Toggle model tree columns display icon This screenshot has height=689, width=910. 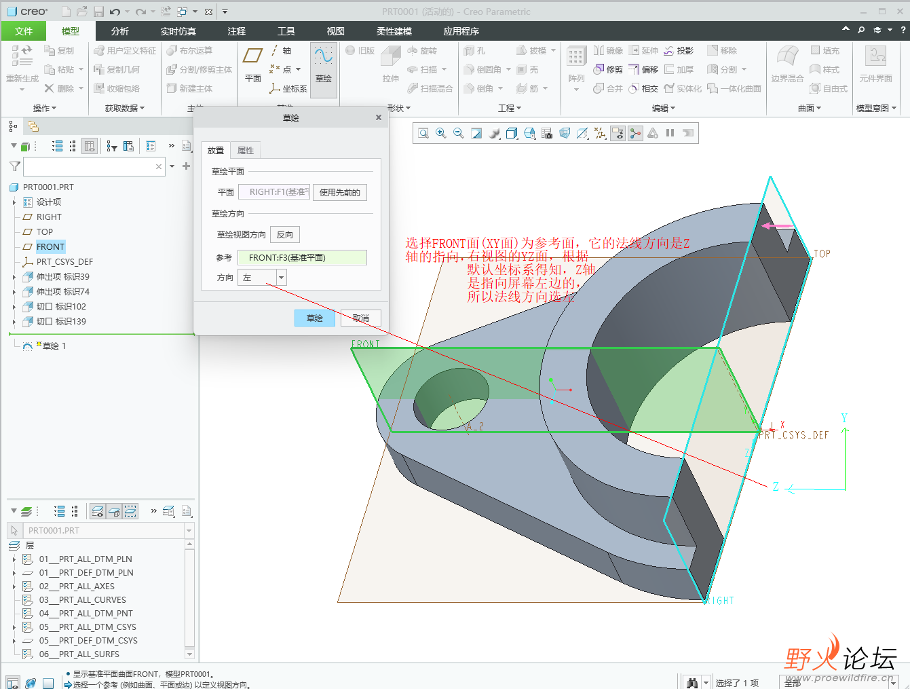(89, 146)
